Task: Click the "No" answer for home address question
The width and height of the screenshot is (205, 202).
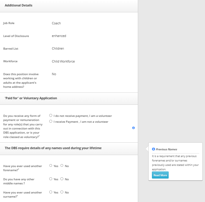Action: [54, 74]
